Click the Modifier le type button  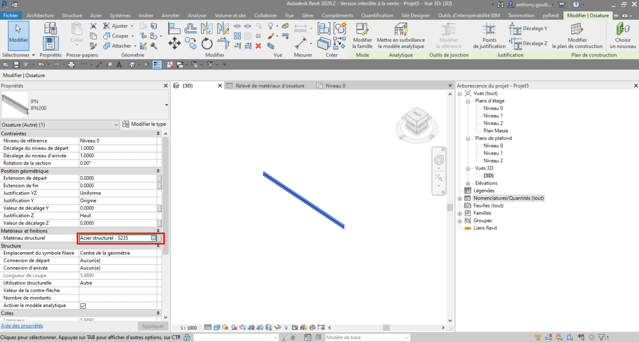[144, 124]
